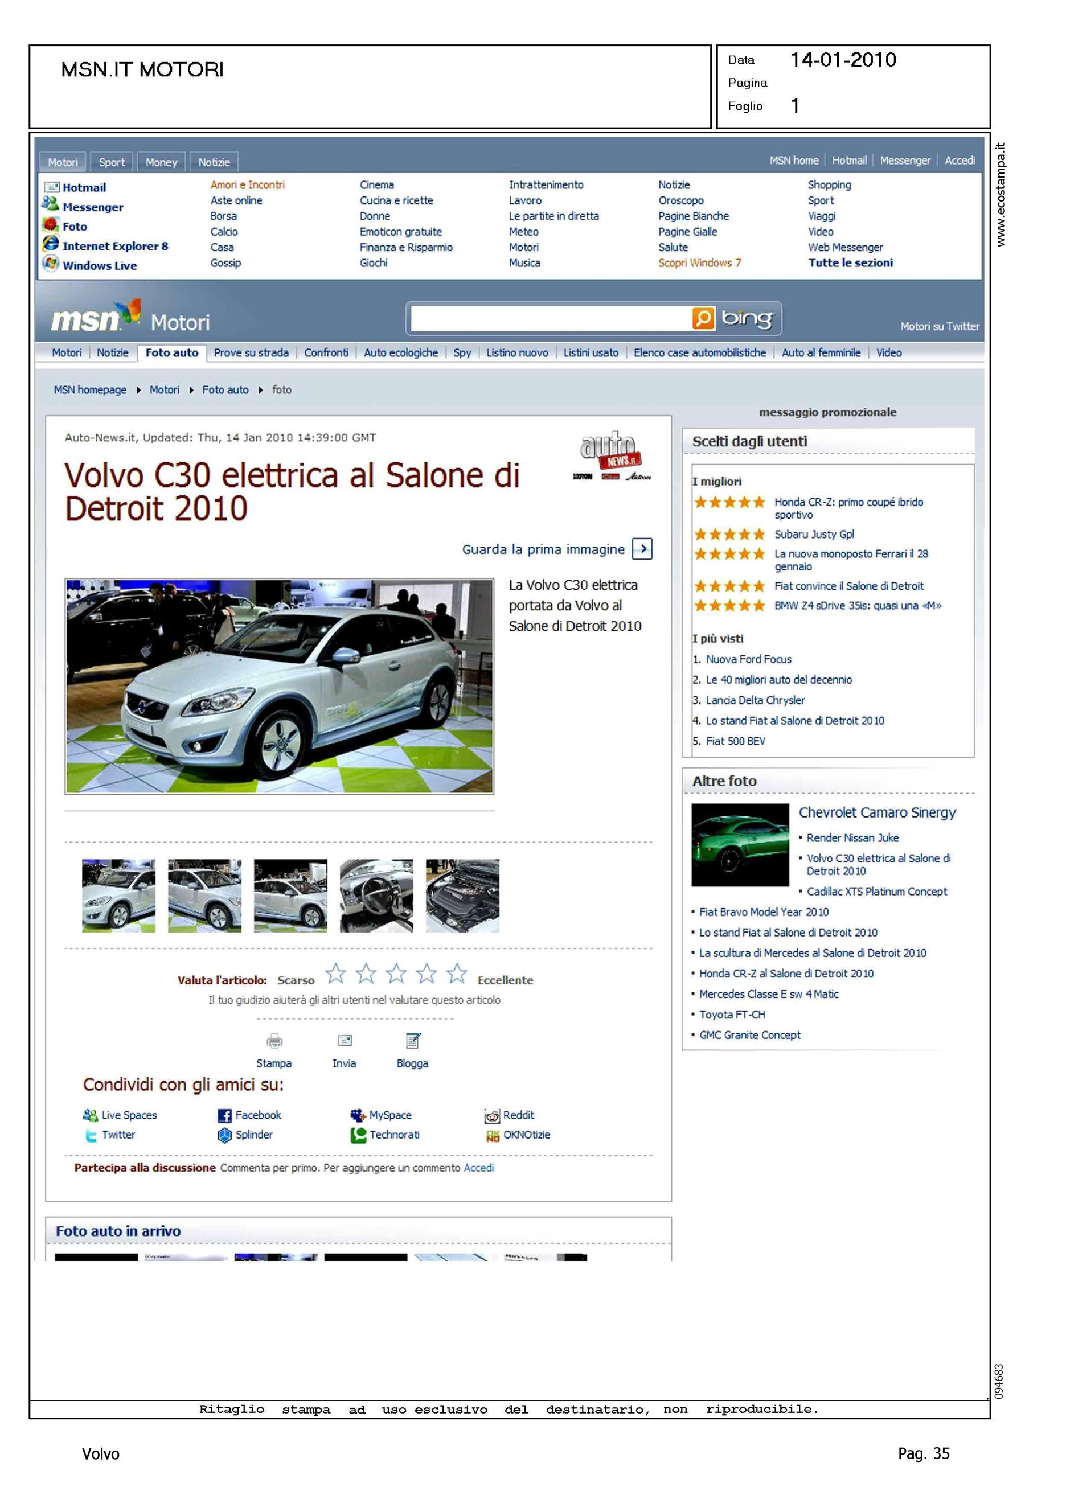This screenshot has width=1066, height=1495.
Task: Switch to the Prove su strada tab
Action: coord(251,353)
